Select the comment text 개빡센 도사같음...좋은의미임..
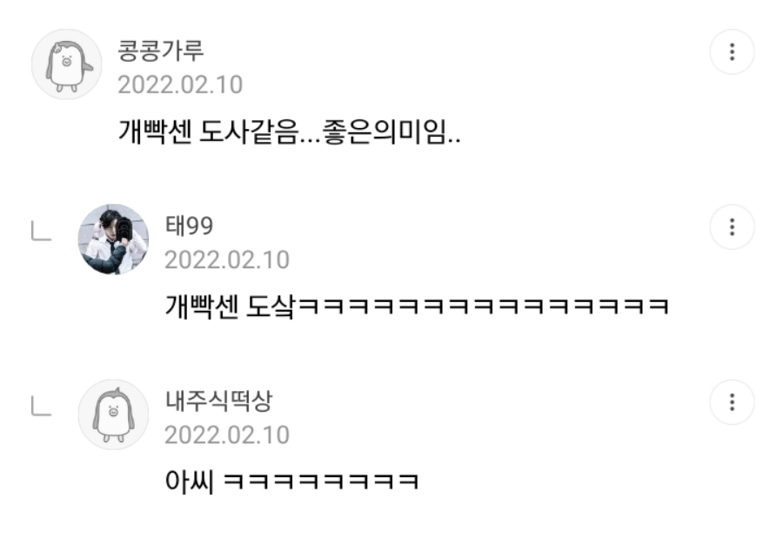 (x=289, y=132)
